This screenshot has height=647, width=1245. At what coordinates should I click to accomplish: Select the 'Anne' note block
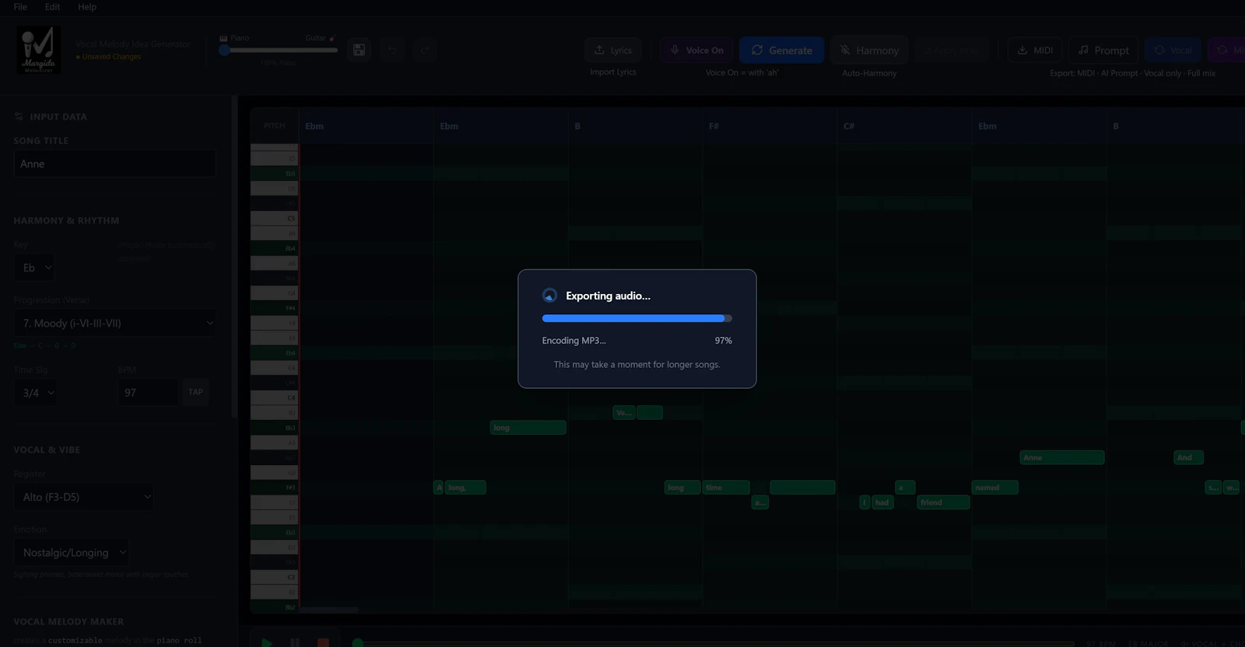[1062, 457]
